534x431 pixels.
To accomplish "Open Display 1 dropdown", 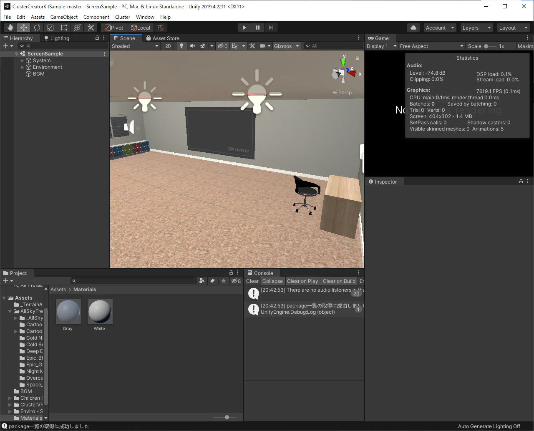I will pyautogui.click(x=382, y=46).
